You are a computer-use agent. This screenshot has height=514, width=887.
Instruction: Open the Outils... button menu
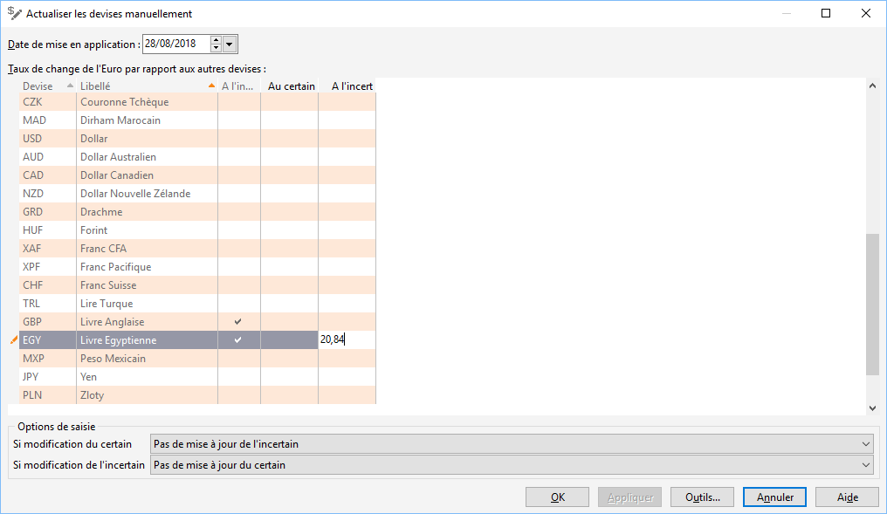tap(702, 497)
